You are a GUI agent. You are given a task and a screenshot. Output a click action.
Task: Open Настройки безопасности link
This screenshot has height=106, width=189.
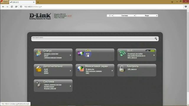(136, 56)
